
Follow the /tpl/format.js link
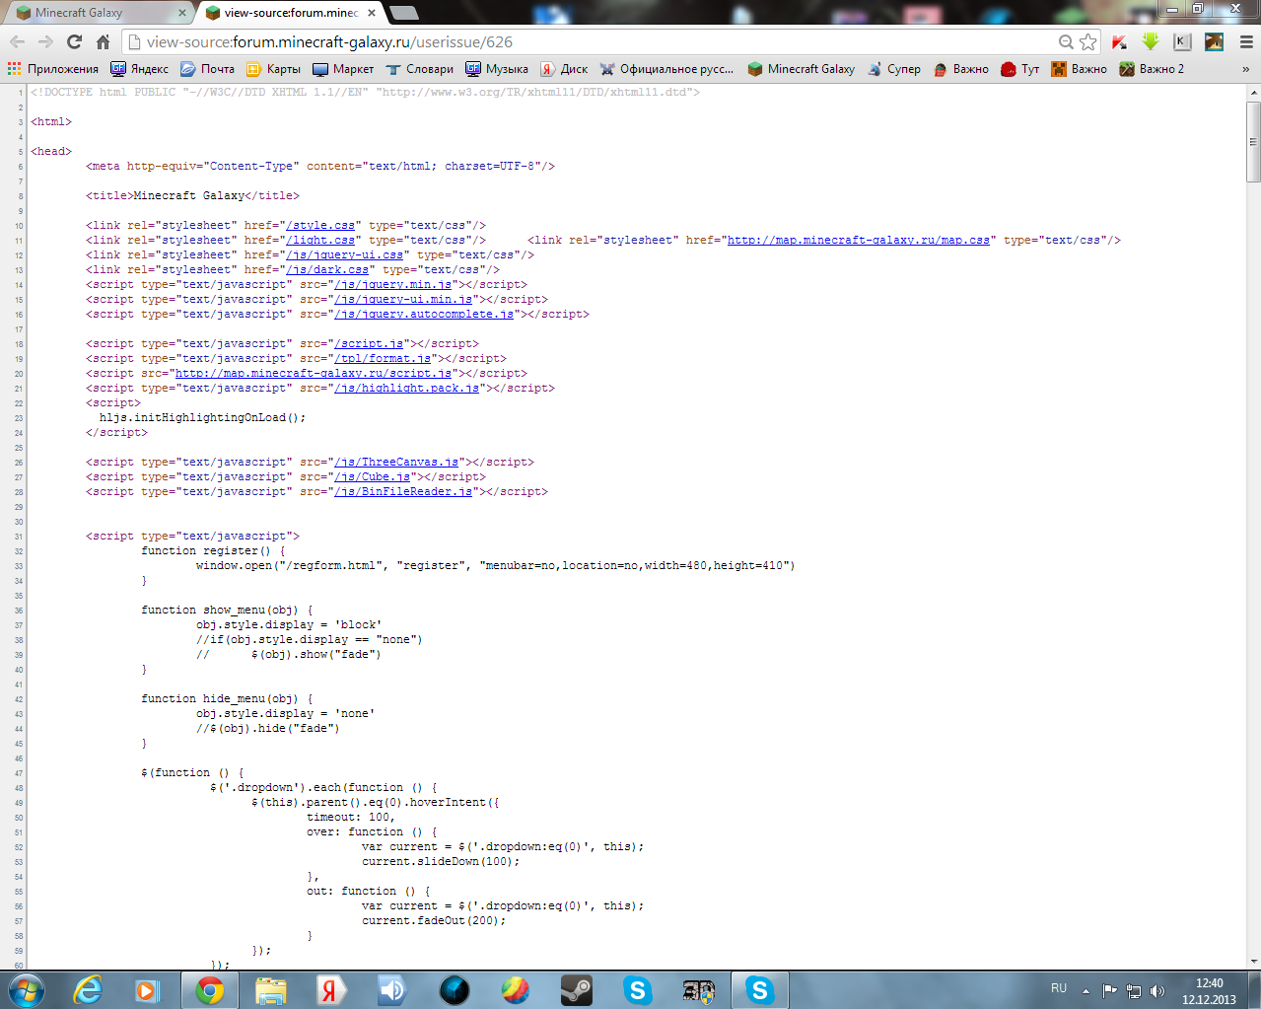383,359
